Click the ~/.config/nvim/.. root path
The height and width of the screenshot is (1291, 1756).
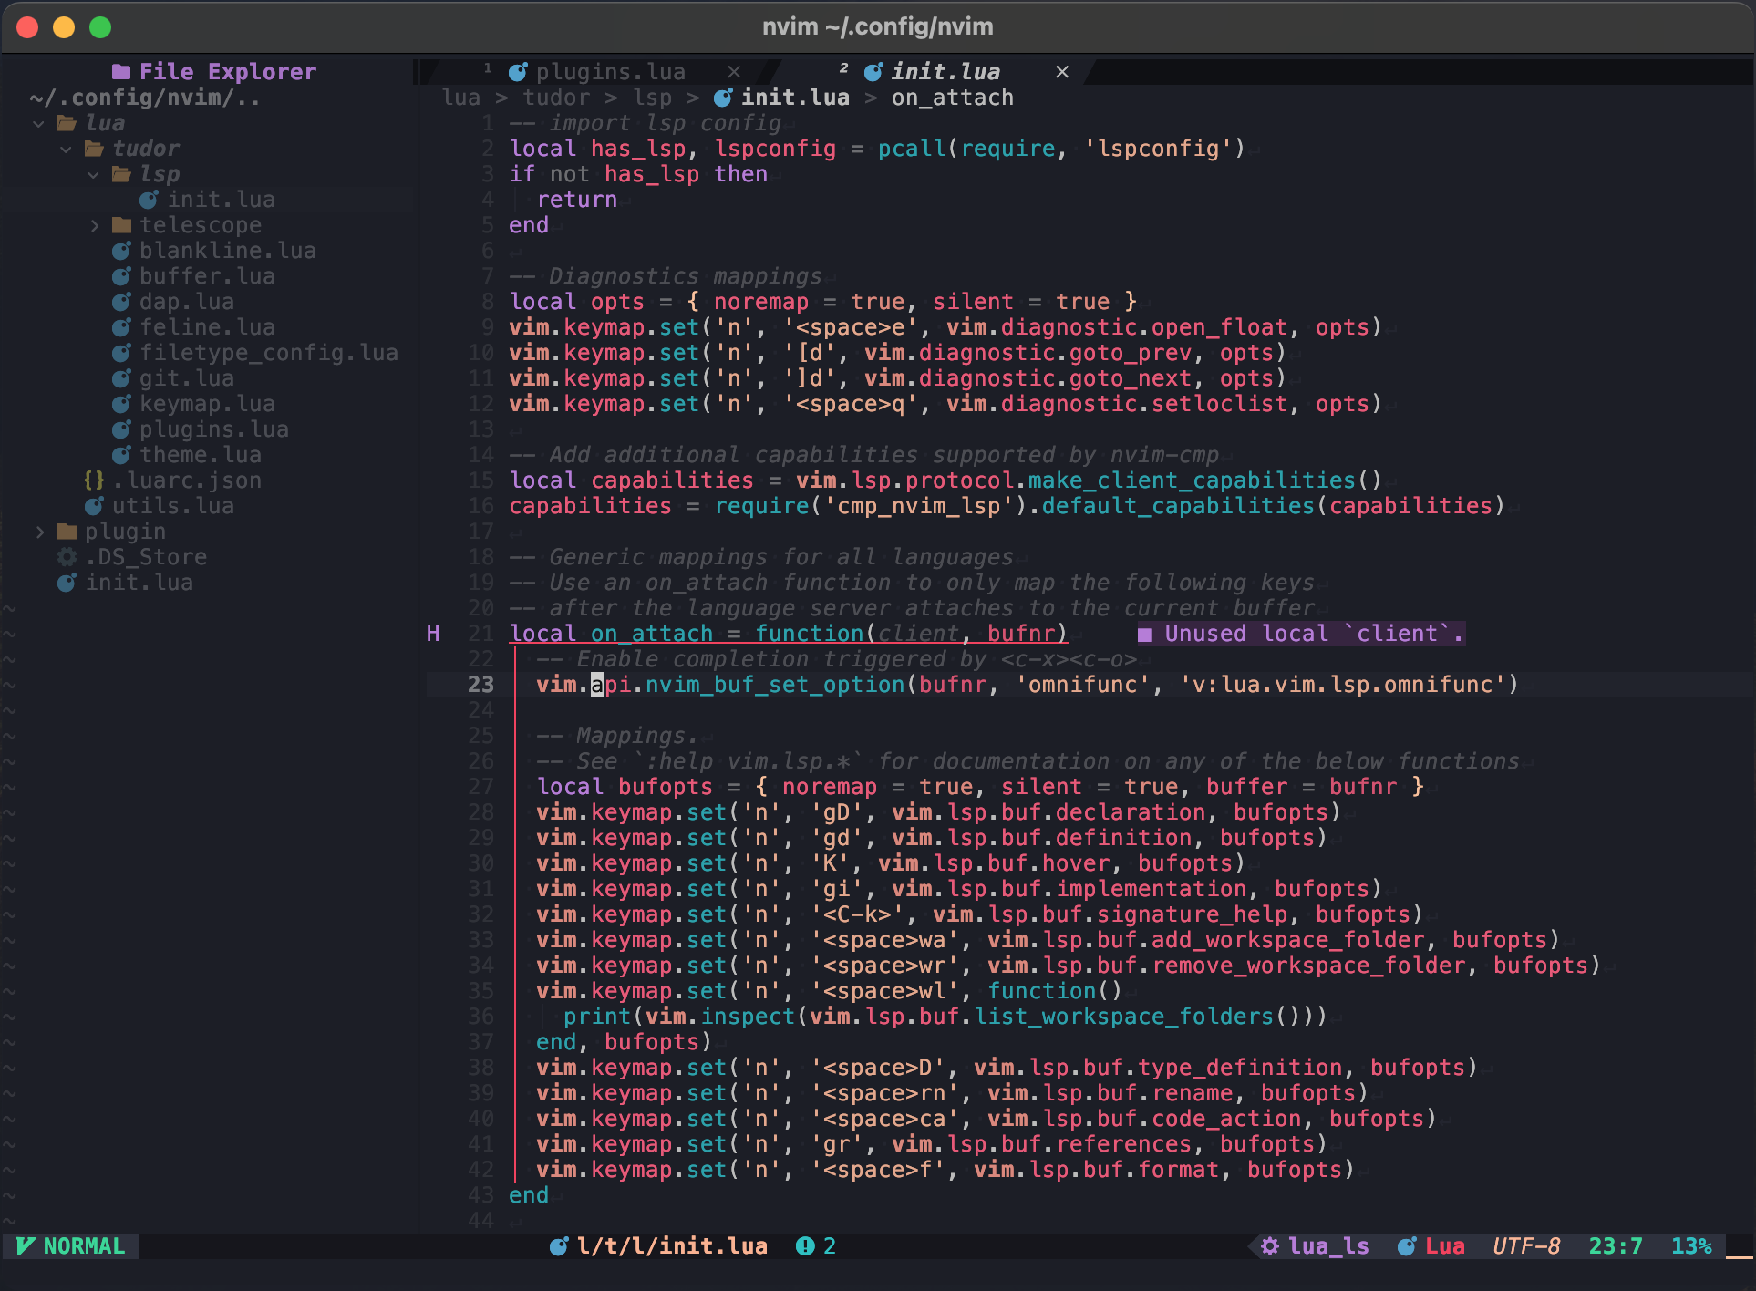pyautogui.click(x=145, y=98)
